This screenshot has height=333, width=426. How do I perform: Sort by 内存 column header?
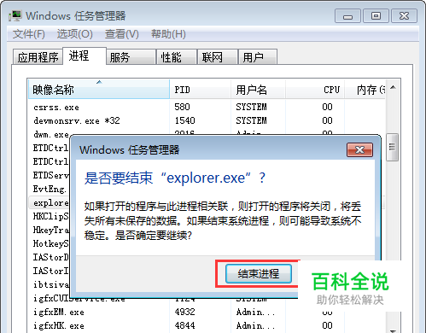pos(365,90)
